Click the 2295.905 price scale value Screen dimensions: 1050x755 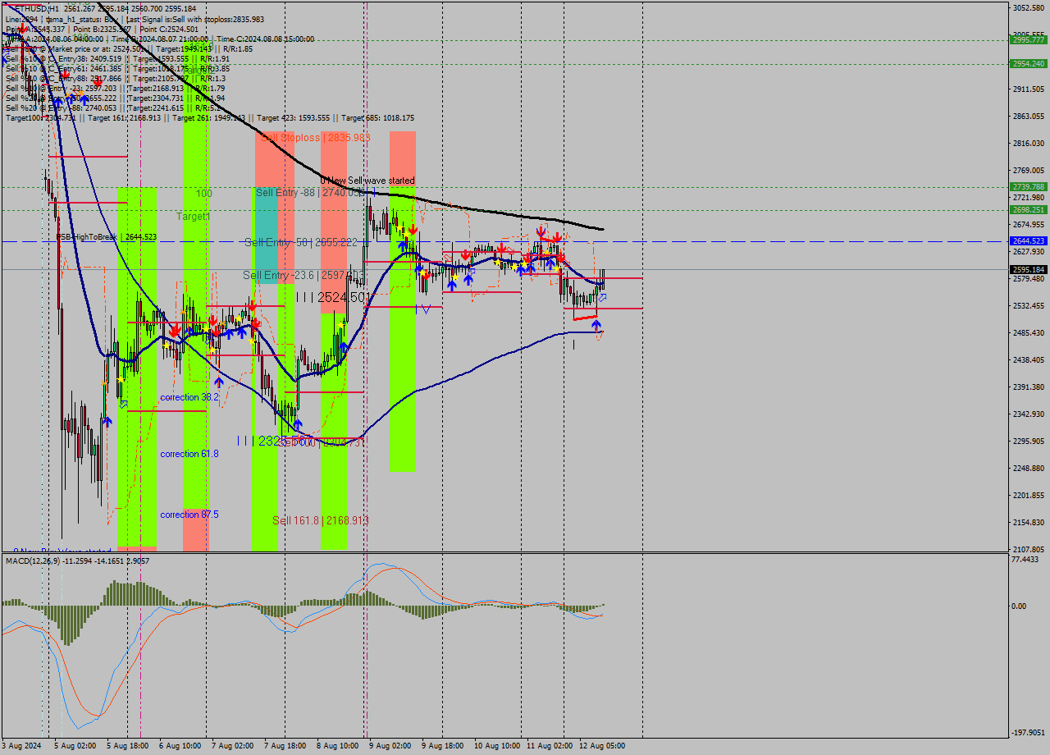point(1029,442)
